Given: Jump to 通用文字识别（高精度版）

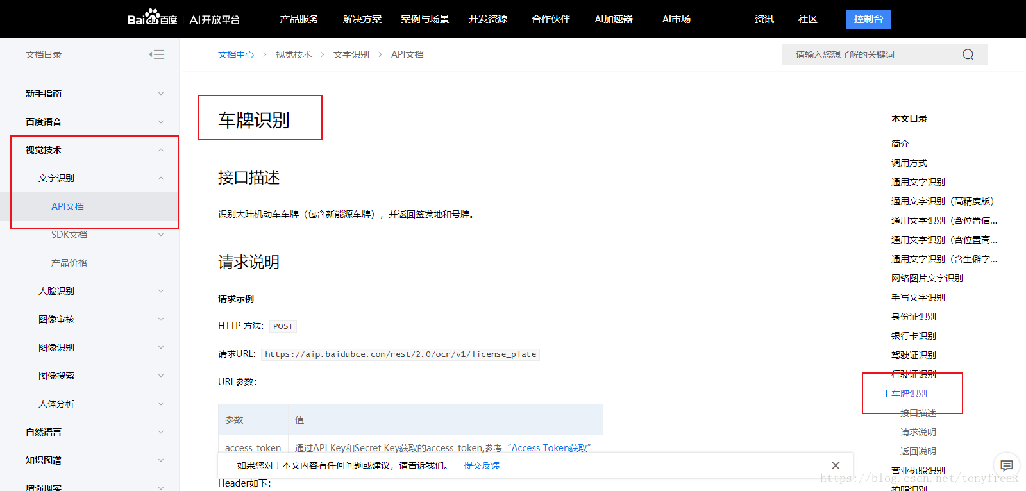Looking at the screenshot, I should pos(943,201).
